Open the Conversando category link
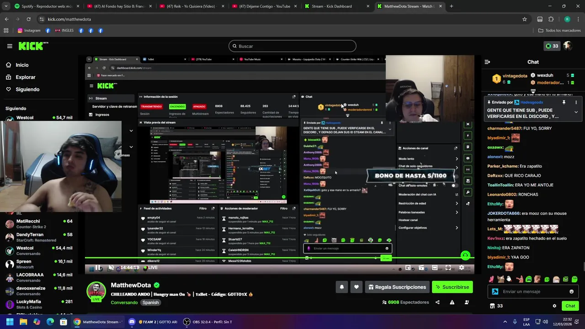Image resolution: width=585 pixels, height=329 pixels. (x=124, y=302)
